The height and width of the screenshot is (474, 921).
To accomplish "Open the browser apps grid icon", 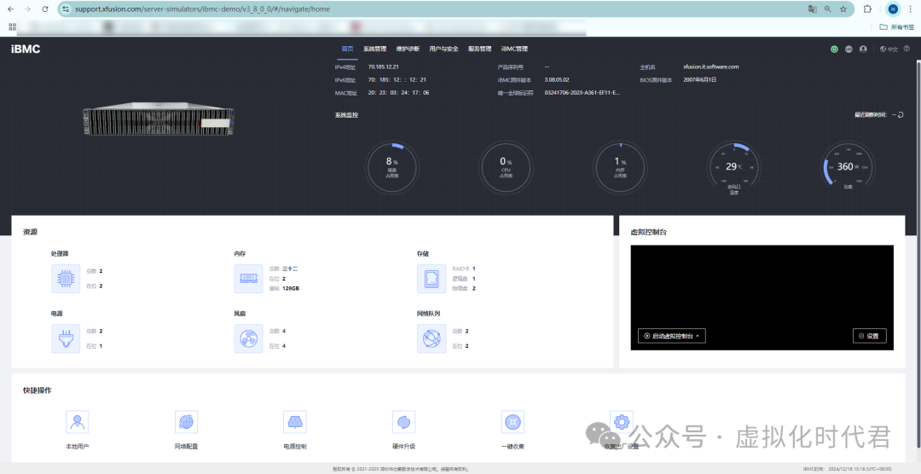I will click(x=12, y=27).
